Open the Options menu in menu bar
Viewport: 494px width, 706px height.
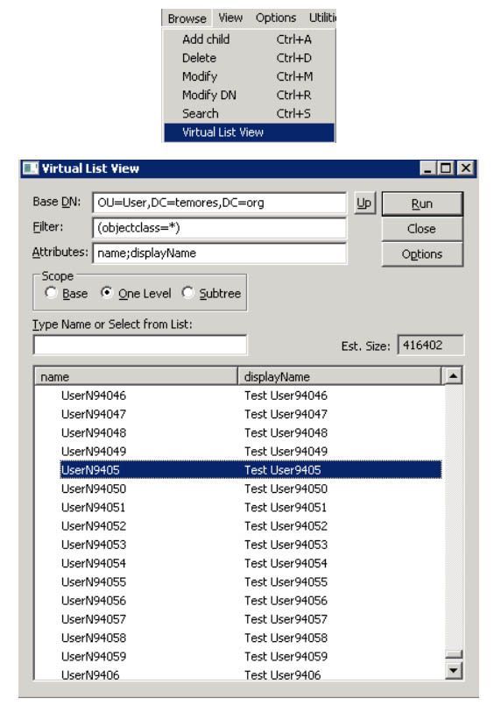pyautogui.click(x=276, y=18)
